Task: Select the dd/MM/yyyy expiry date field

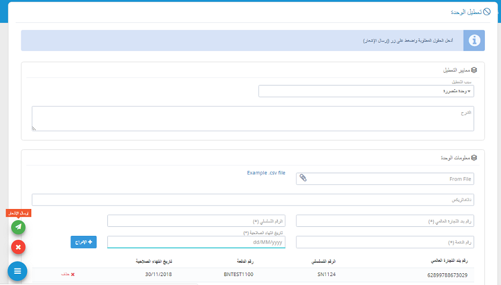Action: pos(196,242)
